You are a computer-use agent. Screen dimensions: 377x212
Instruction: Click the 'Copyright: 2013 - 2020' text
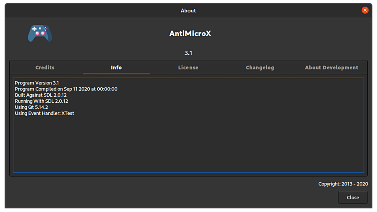tap(343, 184)
